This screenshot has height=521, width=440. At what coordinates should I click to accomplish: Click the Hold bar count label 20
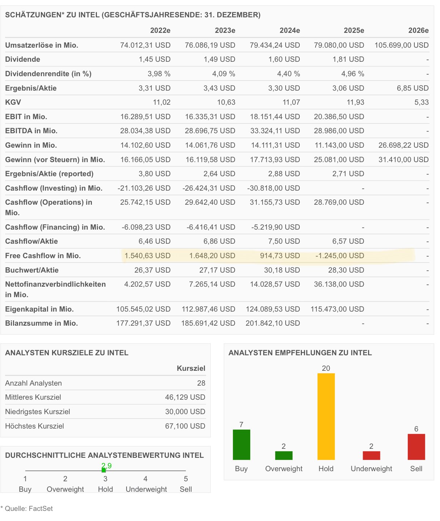click(x=326, y=368)
